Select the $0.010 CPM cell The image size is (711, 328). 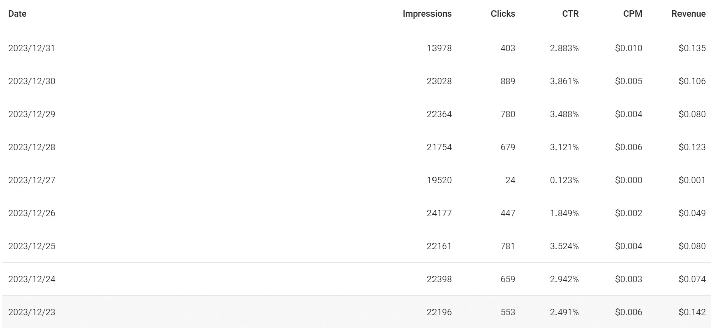[x=628, y=48]
